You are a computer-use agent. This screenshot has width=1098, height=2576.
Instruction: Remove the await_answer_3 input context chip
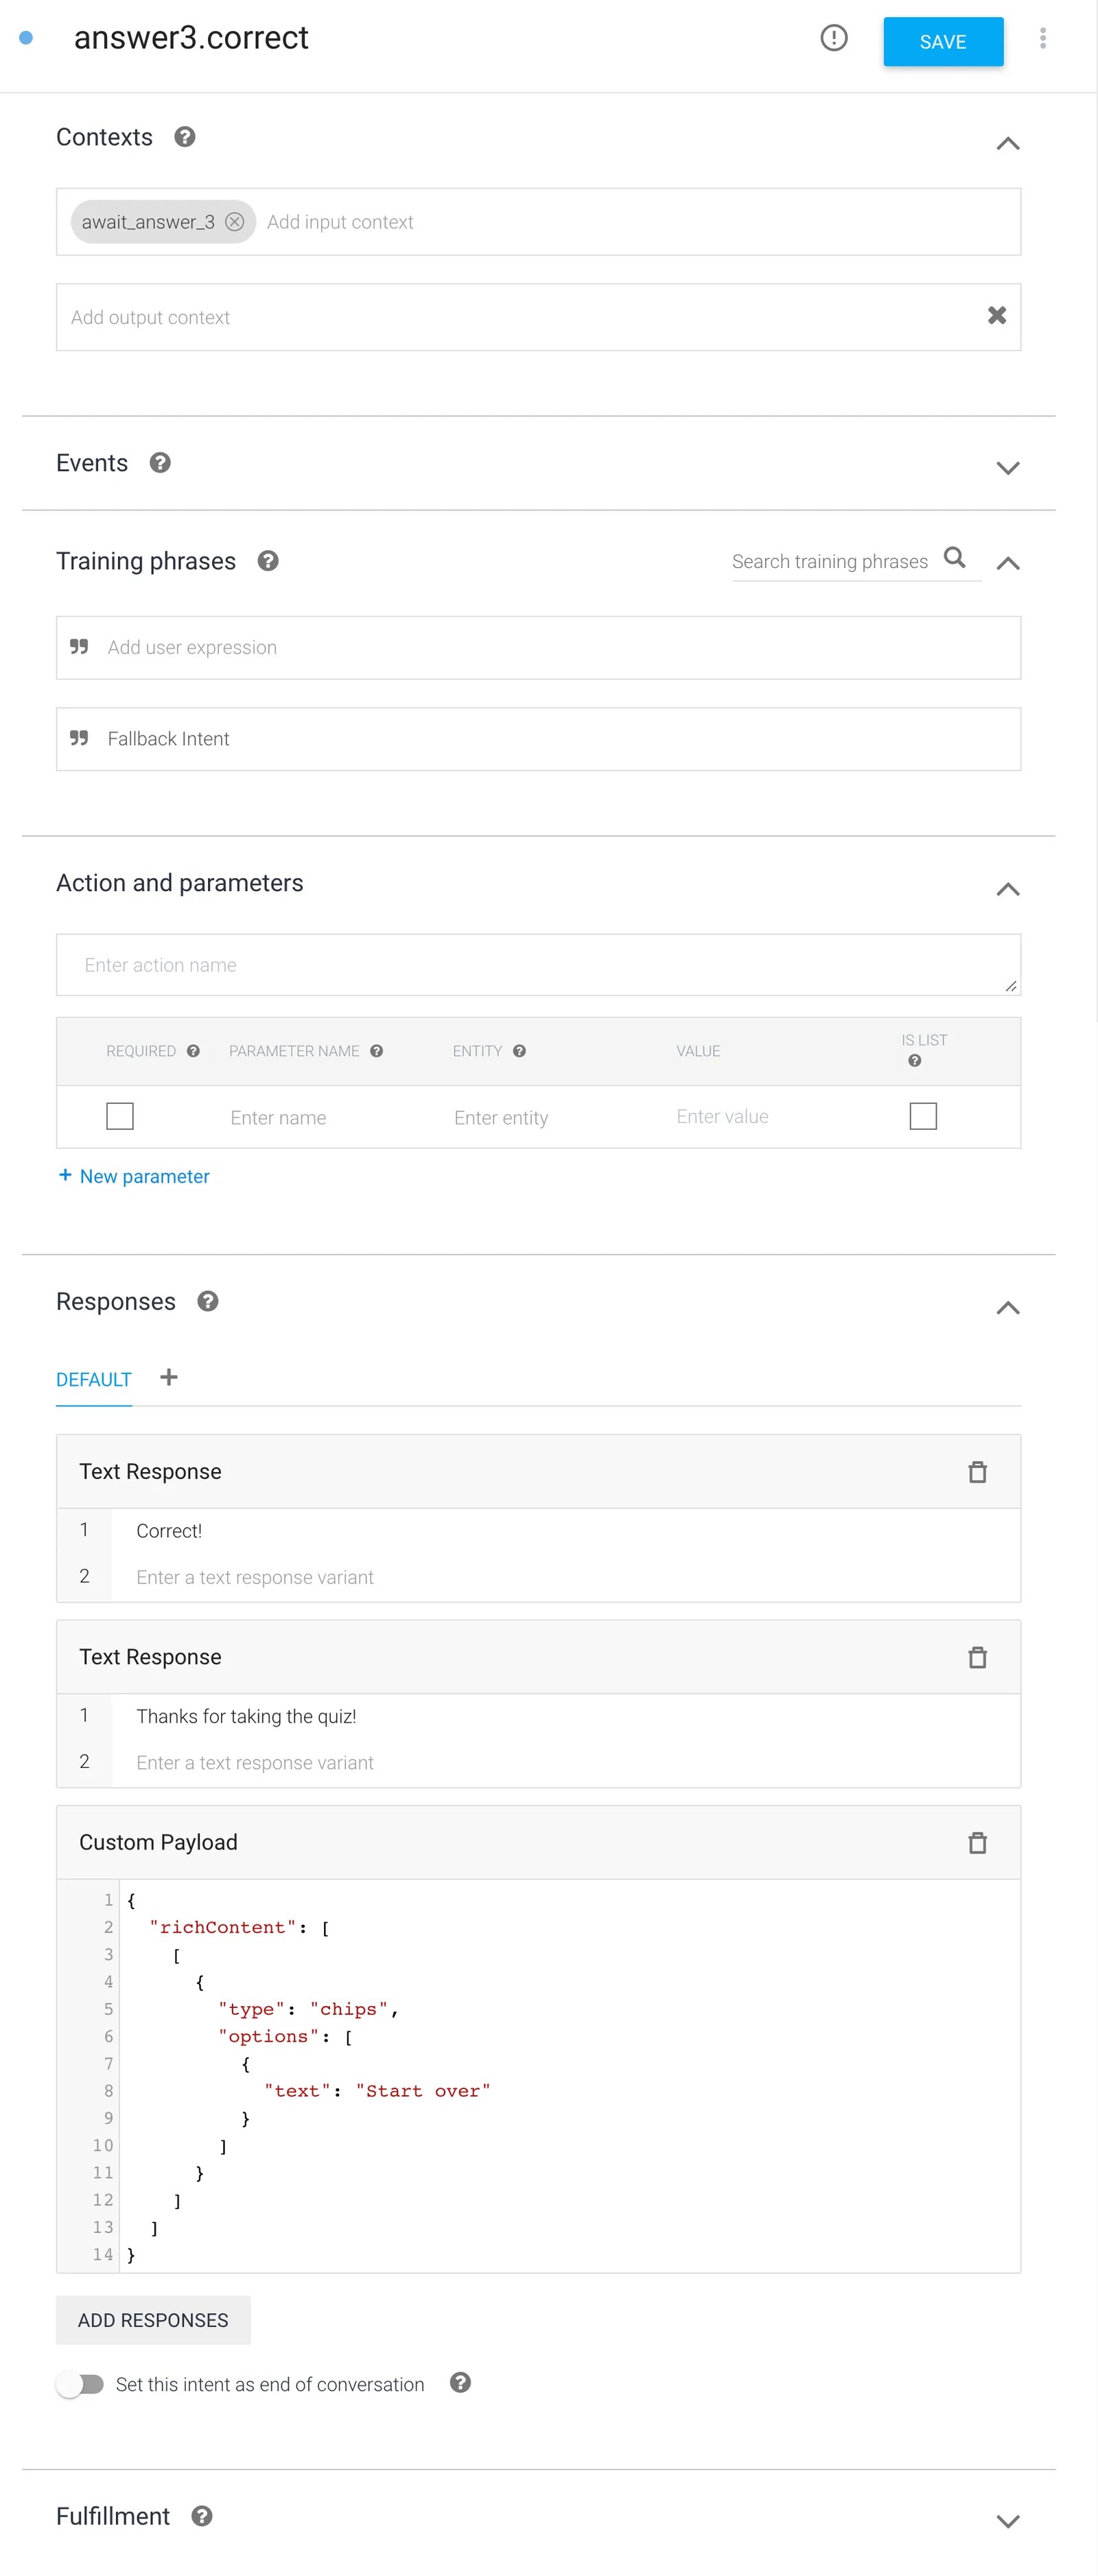click(234, 222)
